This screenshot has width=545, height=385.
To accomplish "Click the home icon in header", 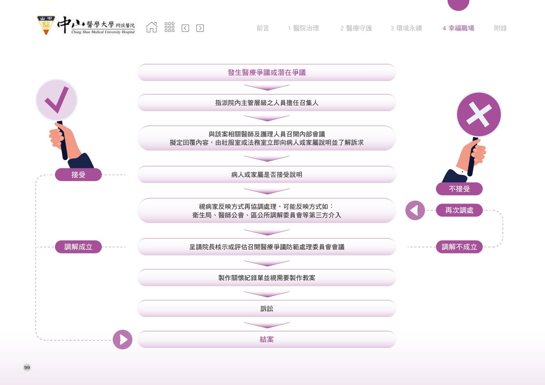I will pyautogui.click(x=152, y=28).
